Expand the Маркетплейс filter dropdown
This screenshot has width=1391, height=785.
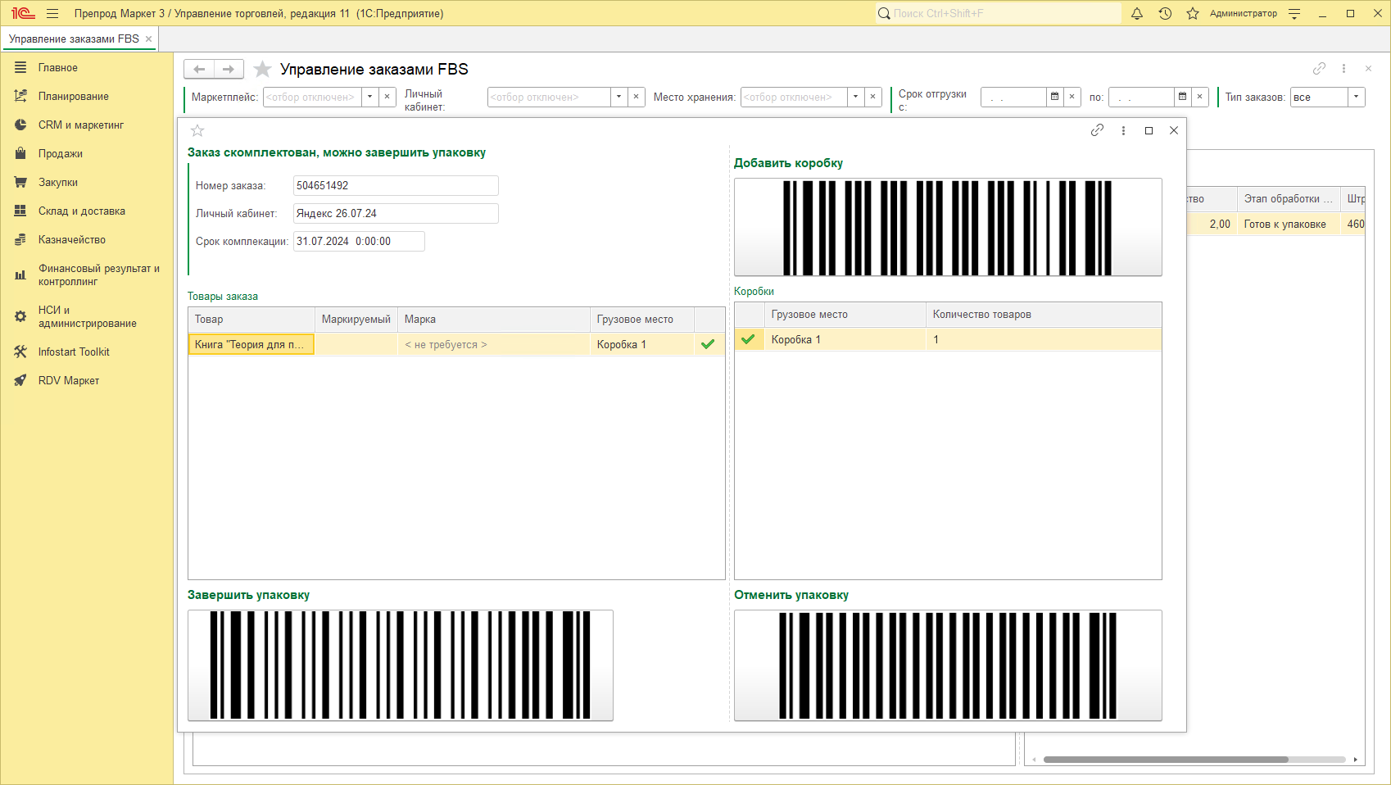click(369, 97)
